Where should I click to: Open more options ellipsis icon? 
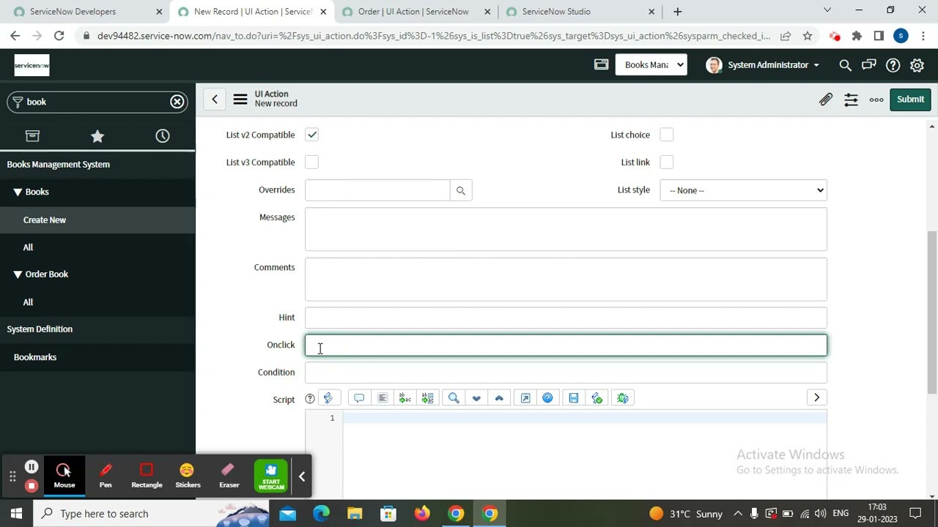coord(876,100)
